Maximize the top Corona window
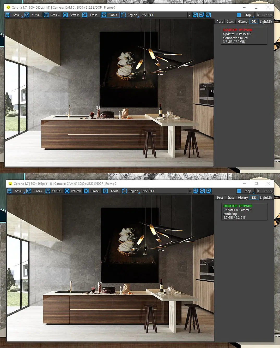Viewport: 280px width, 348px height. (256, 7)
